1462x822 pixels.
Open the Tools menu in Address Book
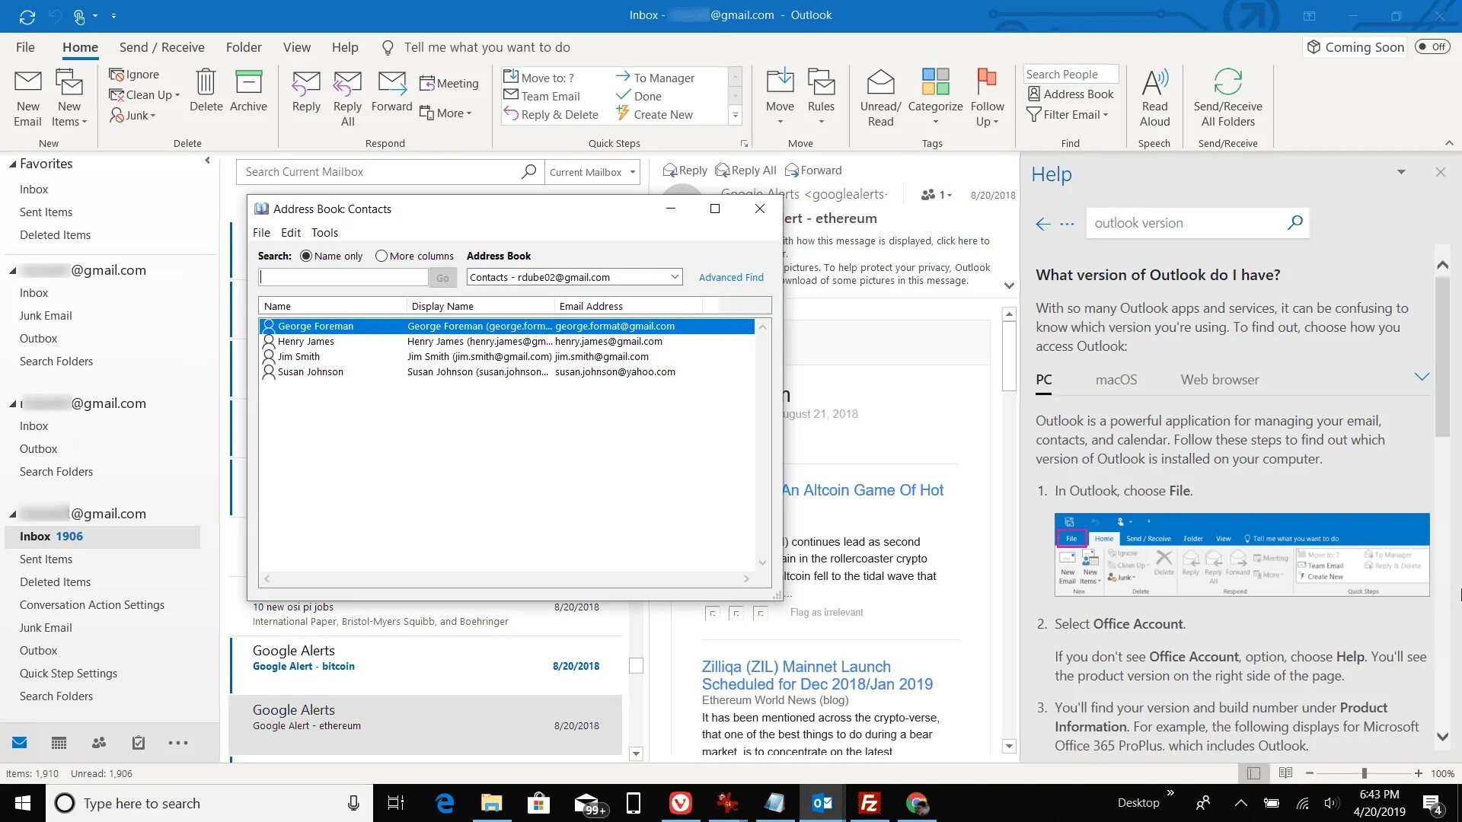(324, 232)
